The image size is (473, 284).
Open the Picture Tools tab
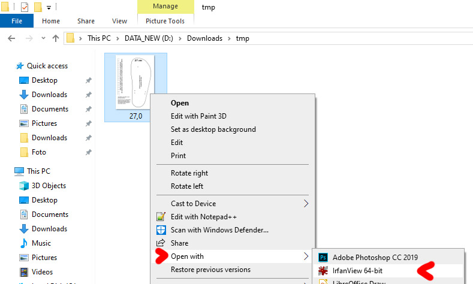pyautogui.click(x=165, y=21)
